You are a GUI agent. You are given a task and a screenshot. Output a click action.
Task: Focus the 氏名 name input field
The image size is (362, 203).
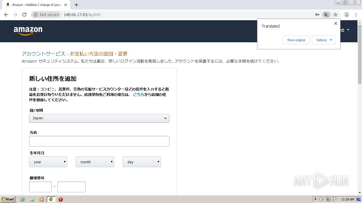pos(99,141)
